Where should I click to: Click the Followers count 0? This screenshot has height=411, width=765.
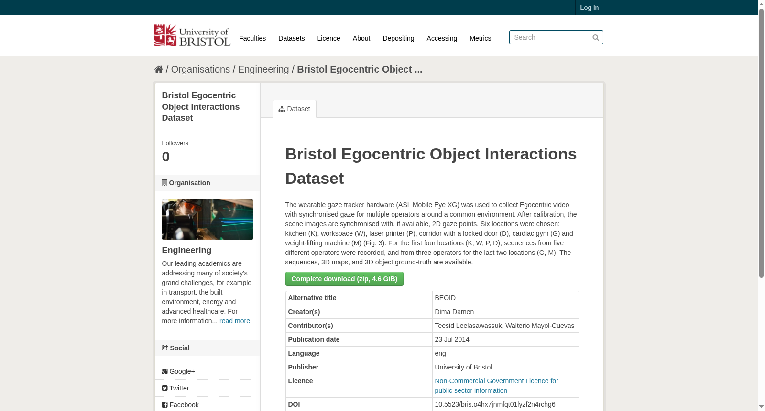[166, 157]
